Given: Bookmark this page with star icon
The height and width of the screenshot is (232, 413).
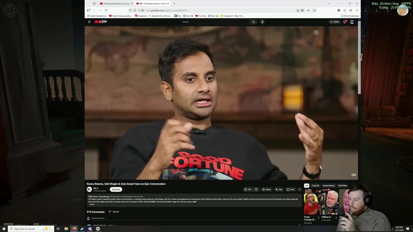Looking at the screenshot, I should pyautogui.click(x=314, y=10).
